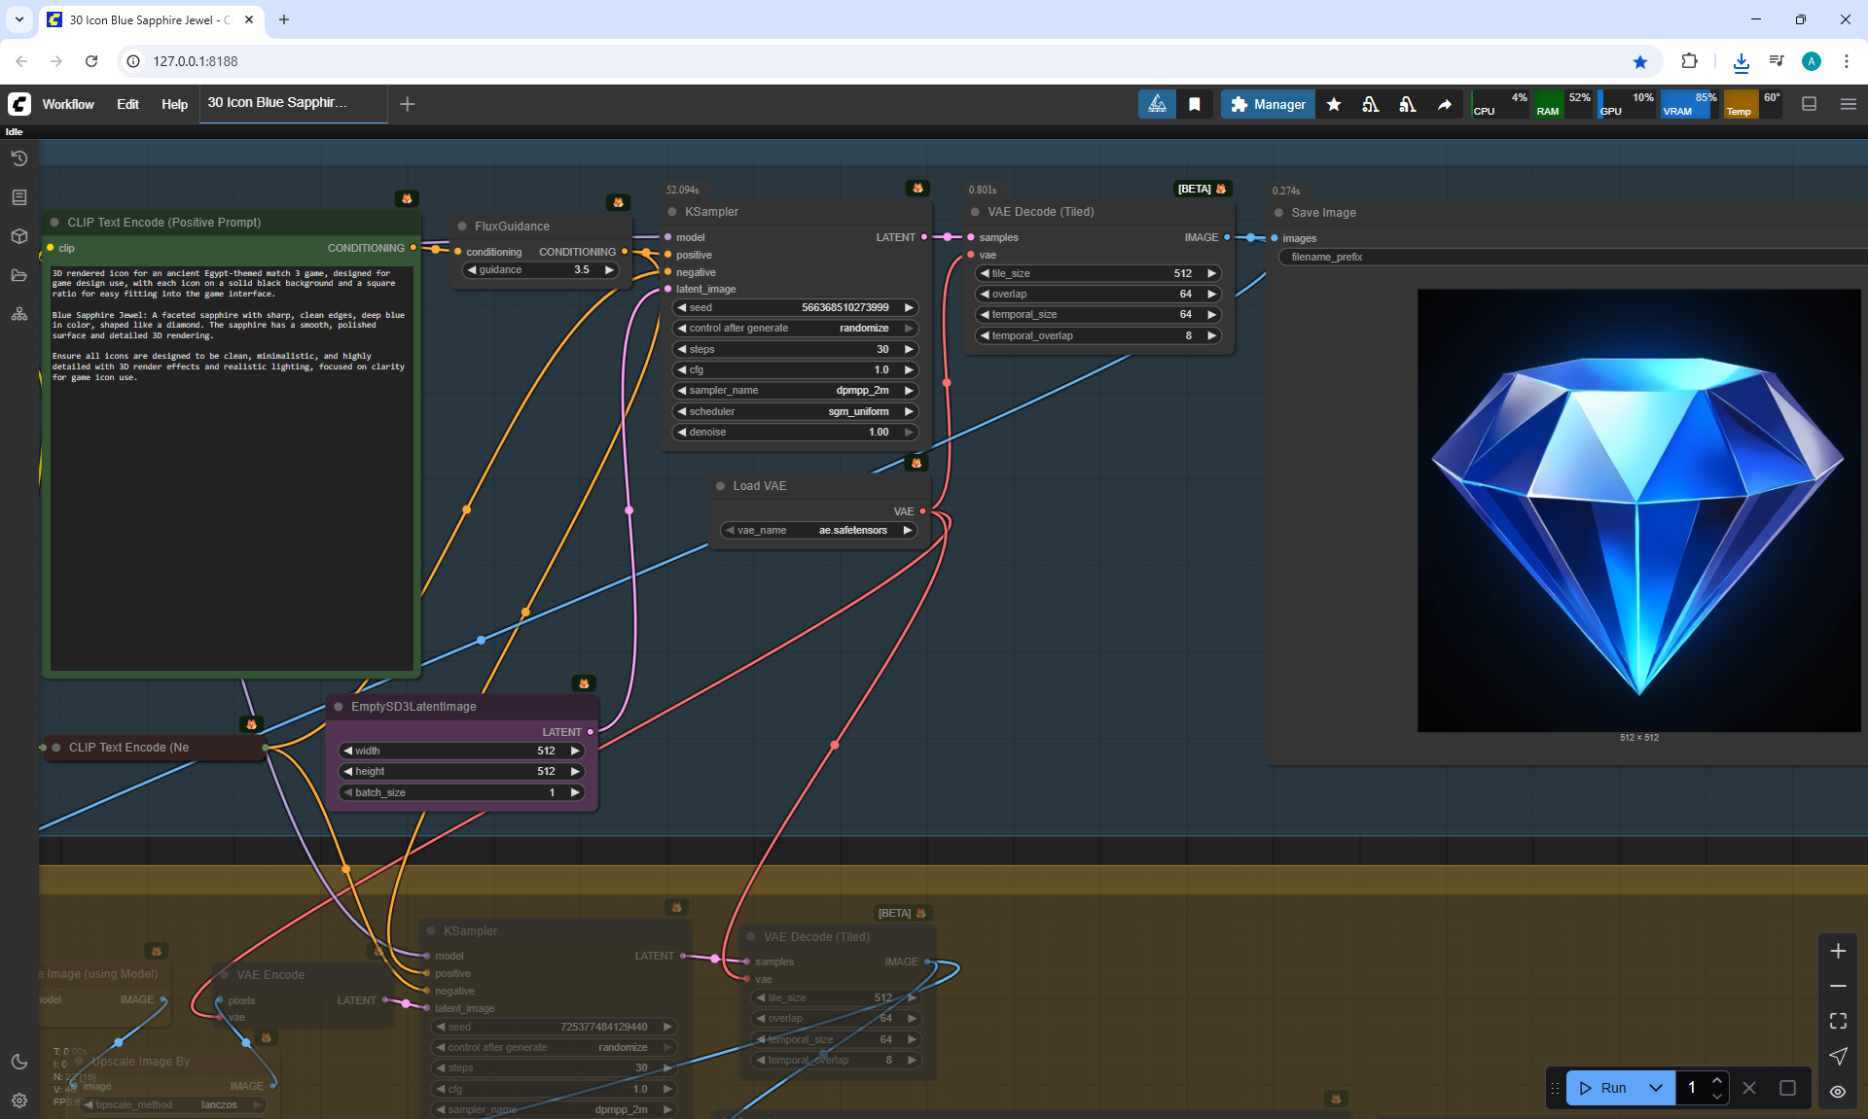1868x1119 pixels.
Task: Click the share arrow icon in toolbar
Action: pyautogui.click(x=1445, y=104)
